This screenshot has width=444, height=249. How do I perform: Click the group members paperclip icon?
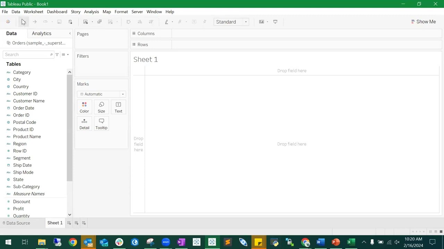point(180,22)
